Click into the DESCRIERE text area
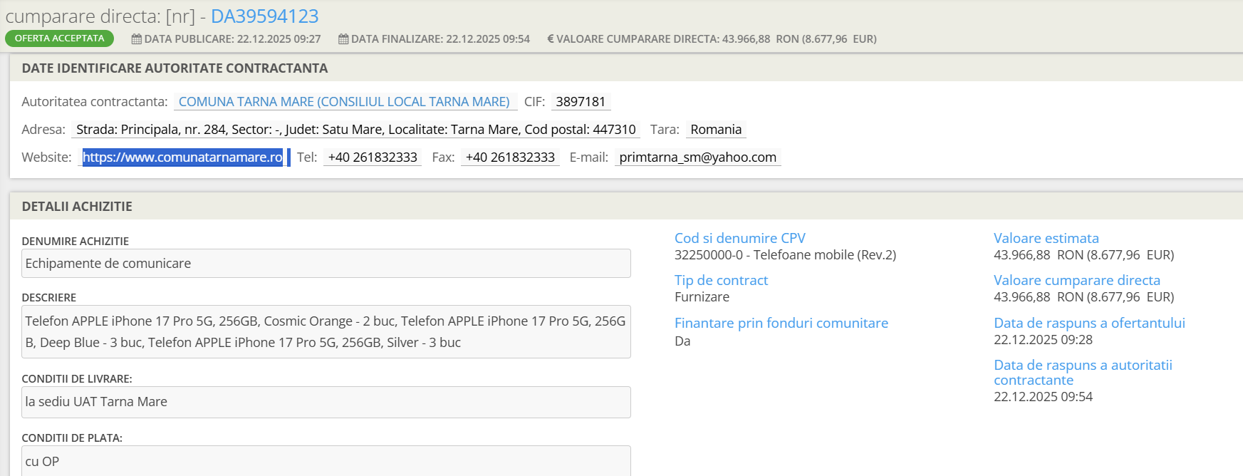The image size is (1243, 476). click(326, 332)
